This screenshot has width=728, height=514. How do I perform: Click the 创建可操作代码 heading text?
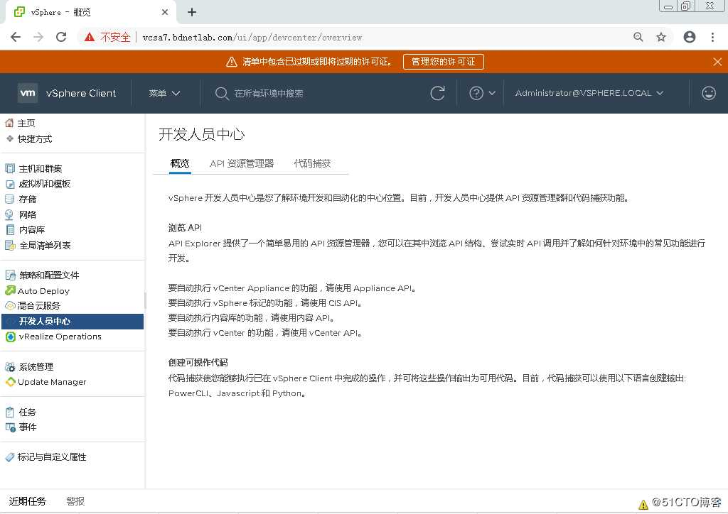tap(198, 363)
